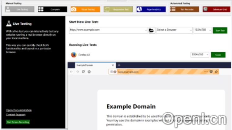232x130 pixels.
Task: Open the Page Analytics tool
Action: 151,9
